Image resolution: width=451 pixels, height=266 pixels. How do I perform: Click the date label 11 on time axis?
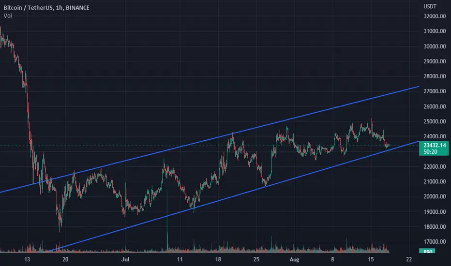pyautogui.click(x=180, y=259)
